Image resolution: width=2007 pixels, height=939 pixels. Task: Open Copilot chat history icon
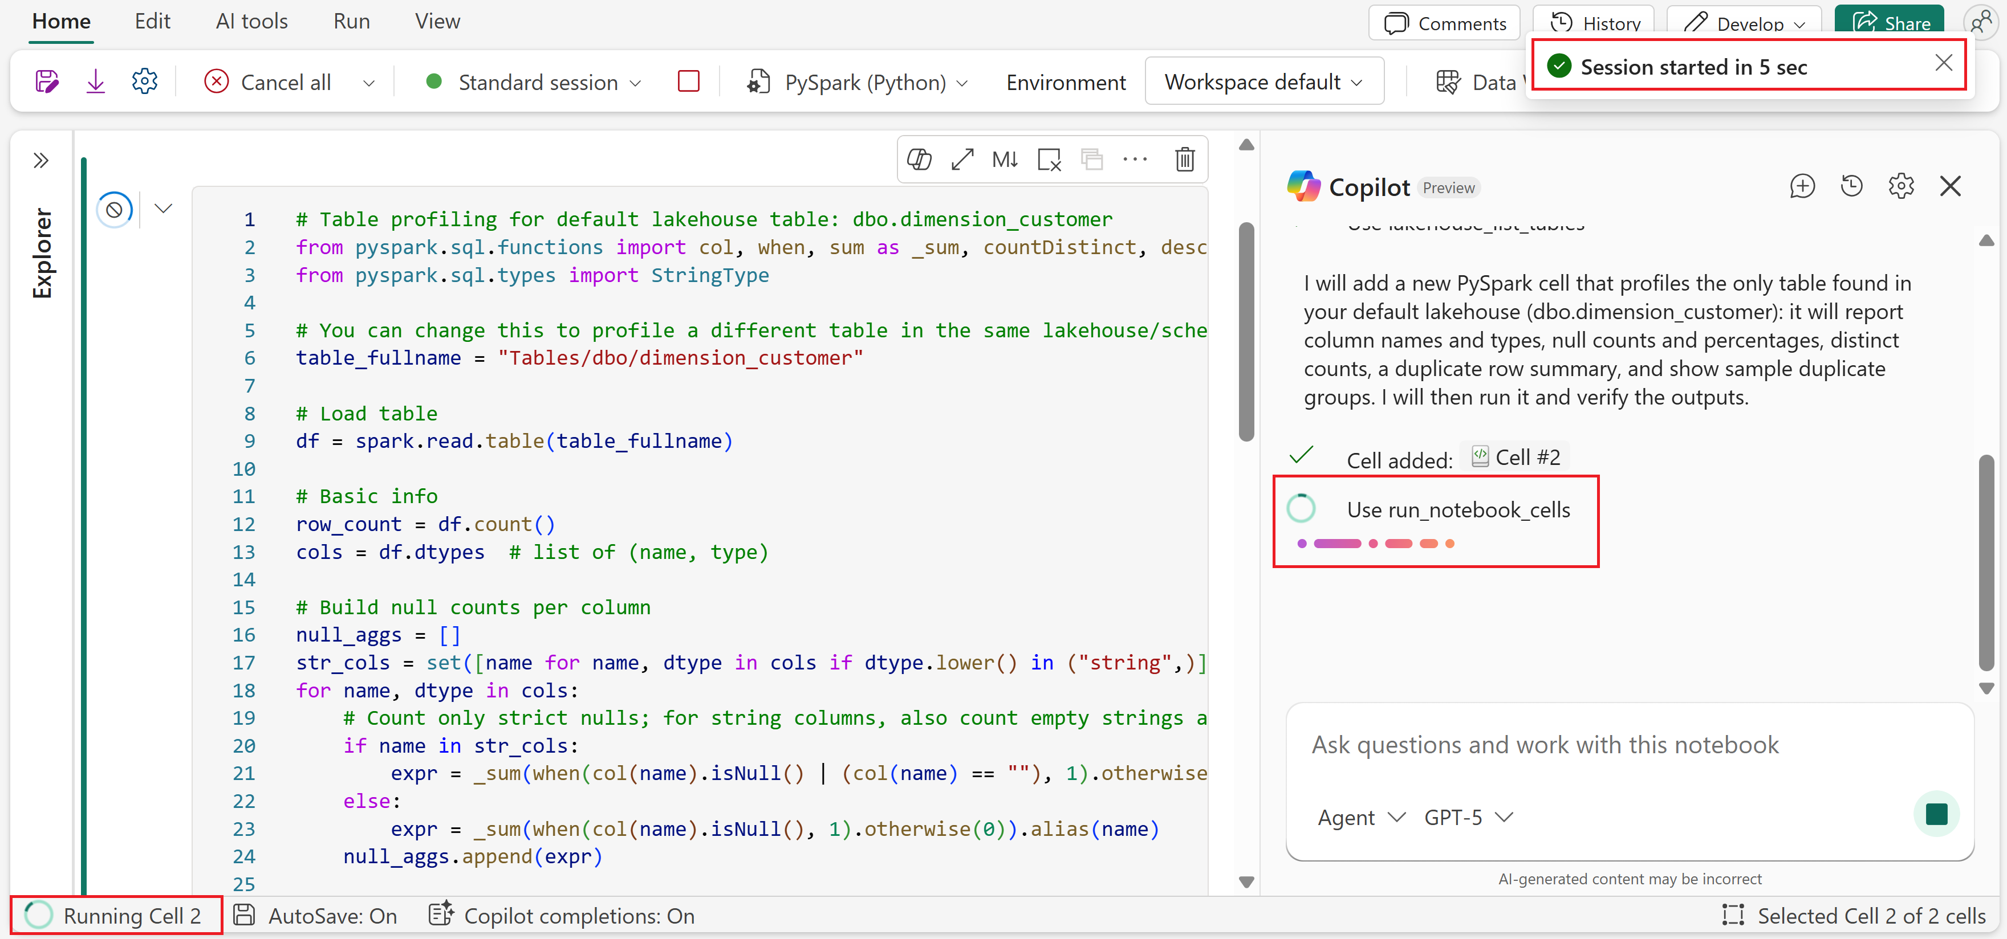coord(1851,187)
